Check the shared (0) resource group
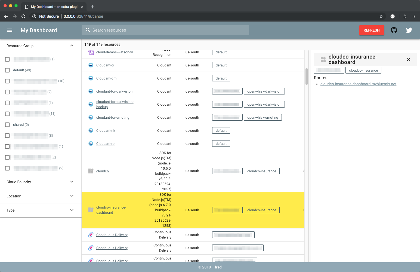The width and height of the screenshot is (420, 272). coord(7,125)
